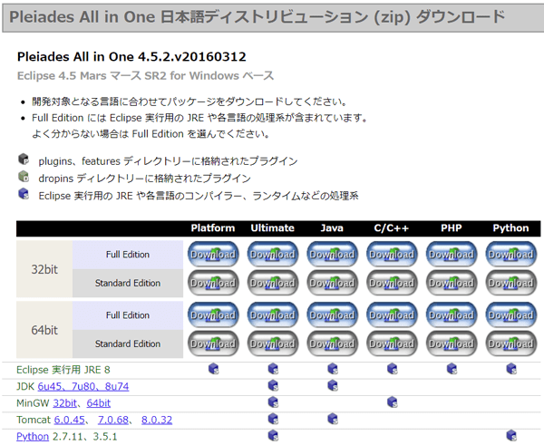Screen dimensions: 544x445
Task: Download 64bit Full Edition PHP package
Action: (x=452, y=314)
